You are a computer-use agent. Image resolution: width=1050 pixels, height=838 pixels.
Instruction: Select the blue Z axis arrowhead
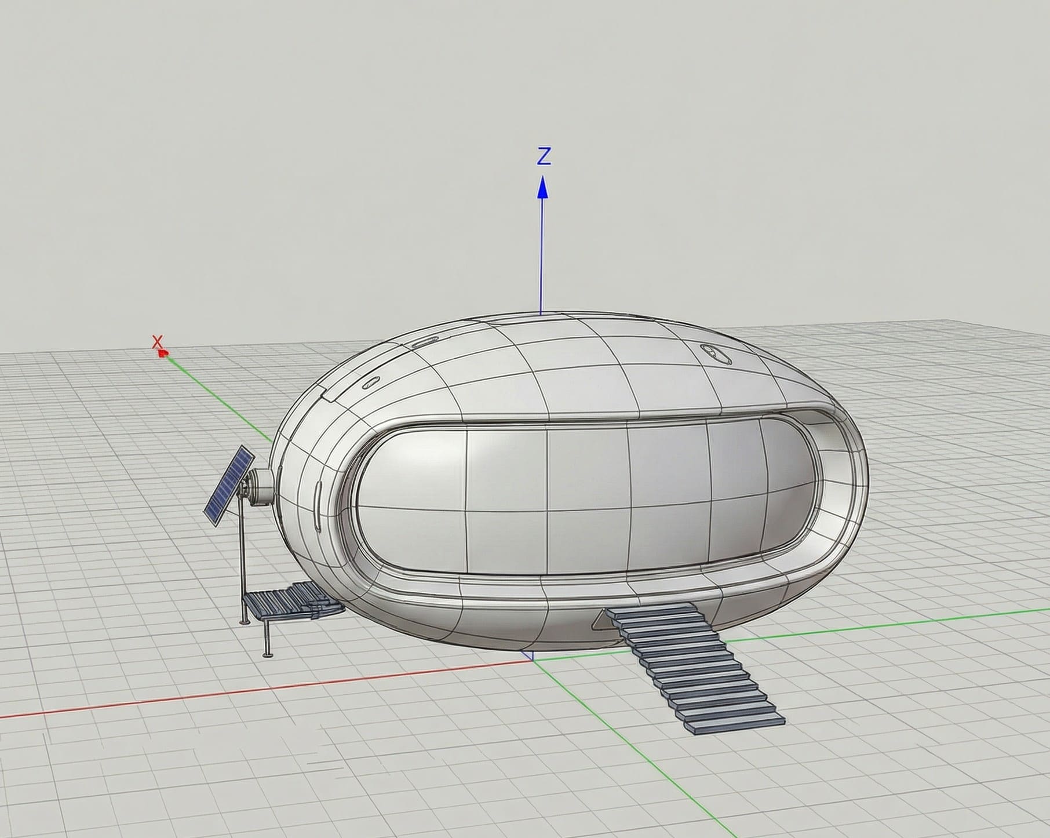click(542, 188)
